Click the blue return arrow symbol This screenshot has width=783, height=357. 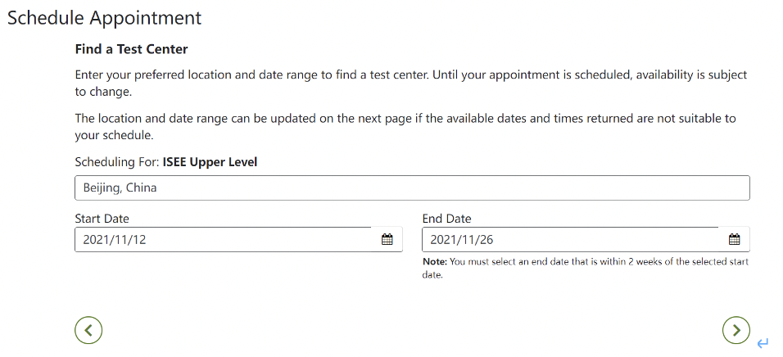(763, 344)
